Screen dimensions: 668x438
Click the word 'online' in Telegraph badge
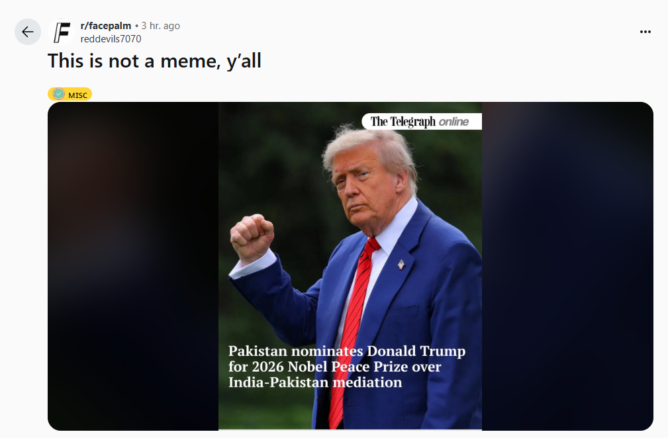[x=453, y=122]
